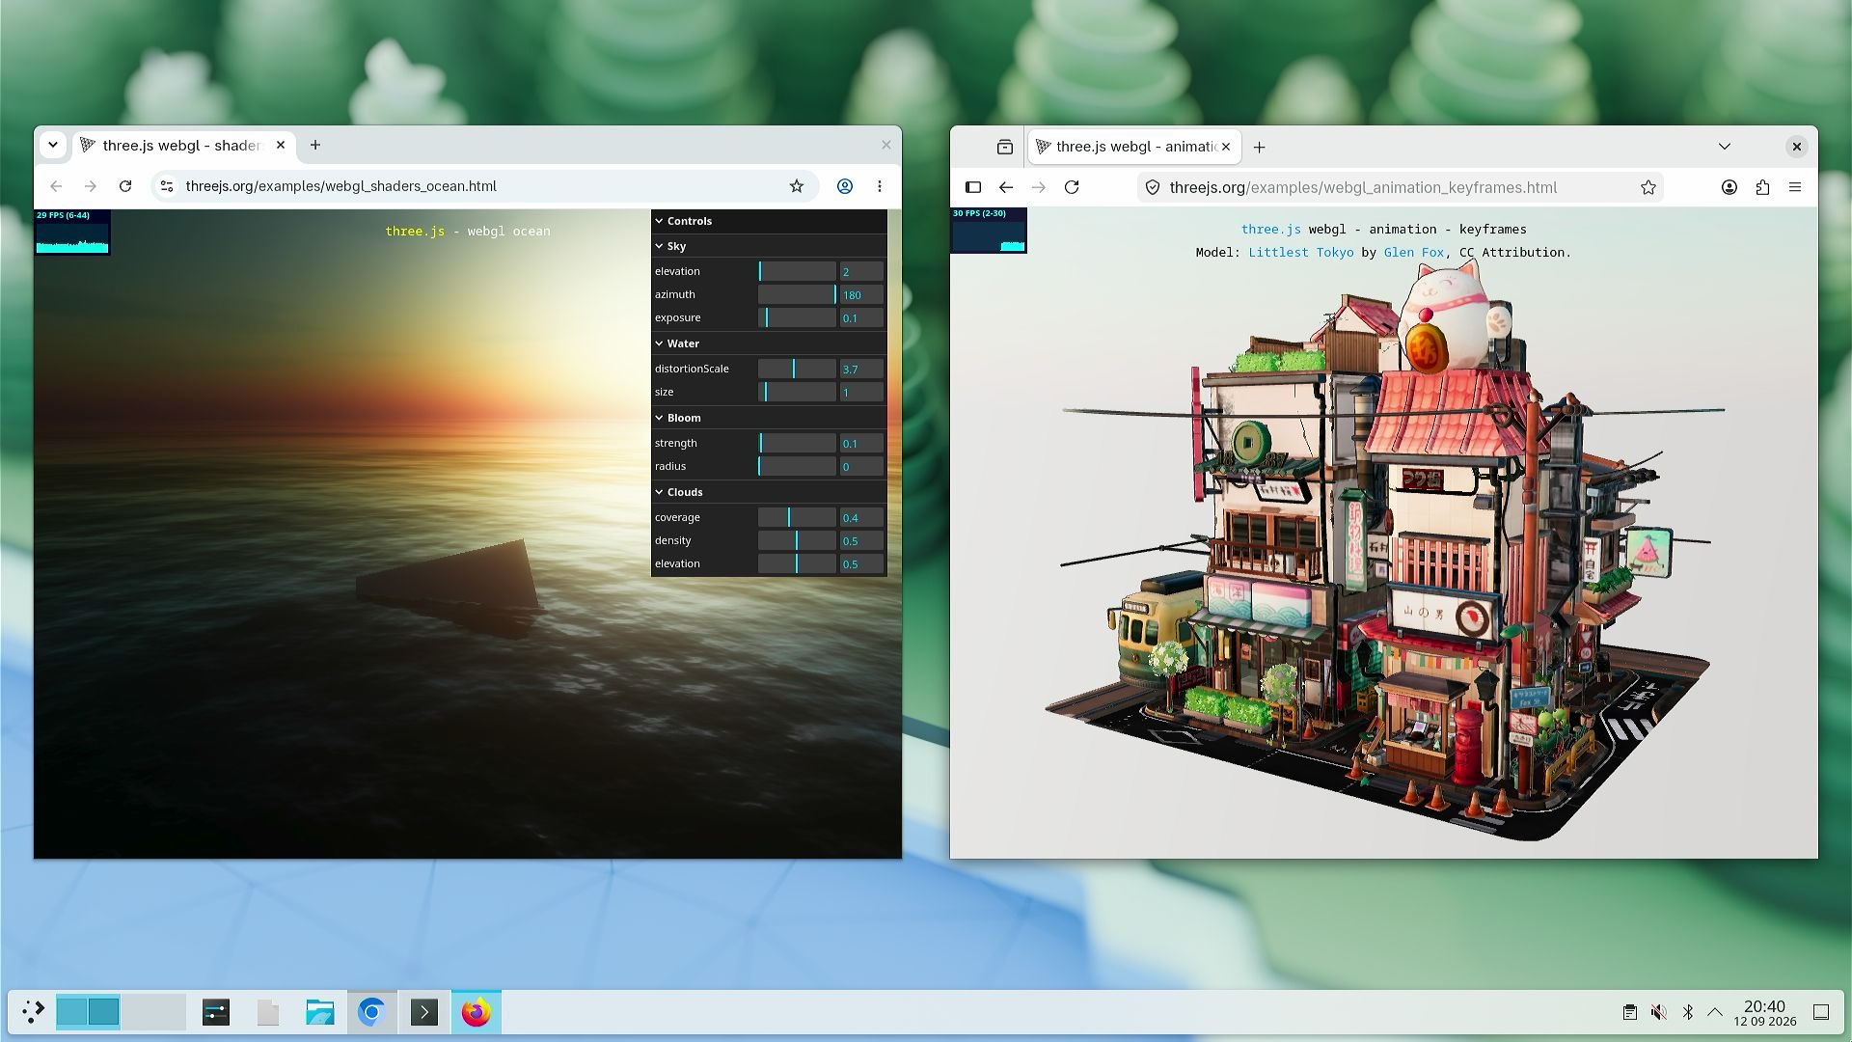Open Firefox extensions puzzle icon
The height and width of the screenshot is (1042, 1852).
click(1762, 187)
